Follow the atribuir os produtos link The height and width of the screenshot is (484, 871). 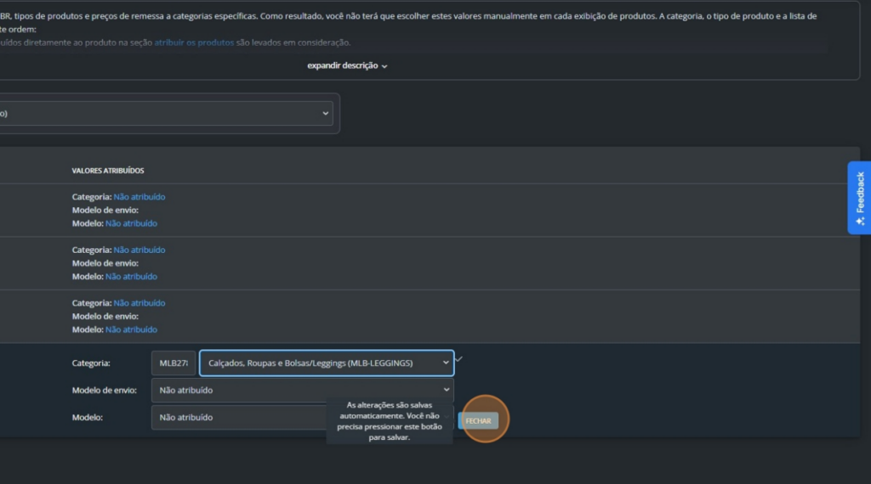pos(194,42)
